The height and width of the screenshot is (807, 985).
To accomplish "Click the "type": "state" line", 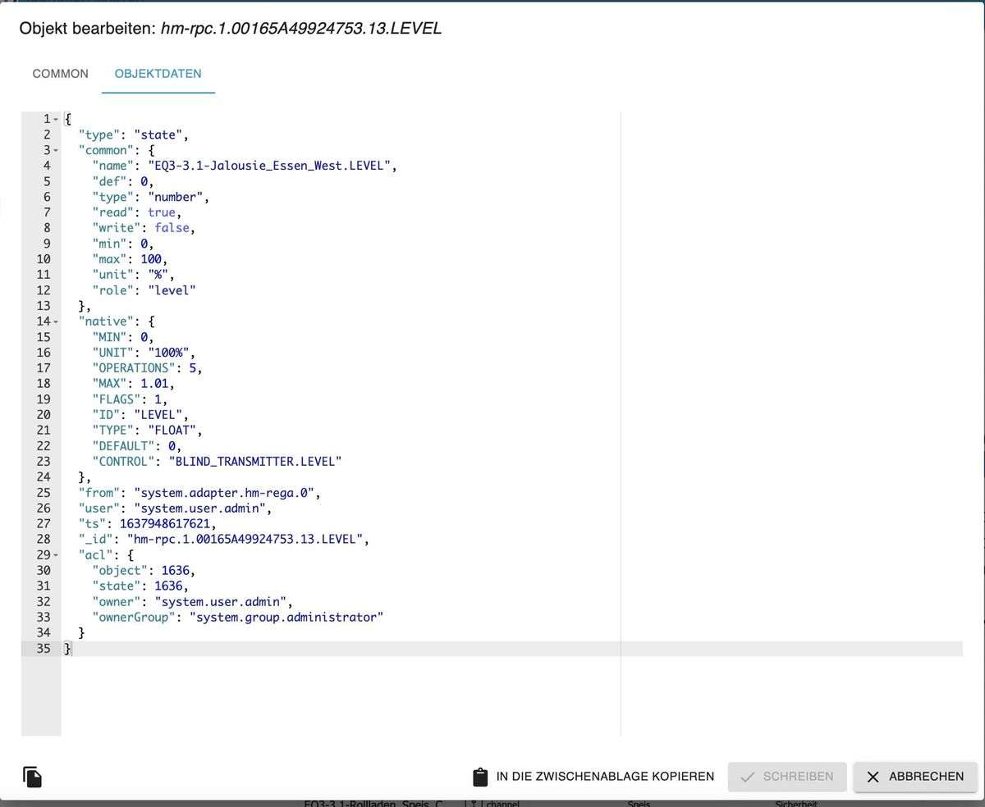I will [x=134, y=134].
